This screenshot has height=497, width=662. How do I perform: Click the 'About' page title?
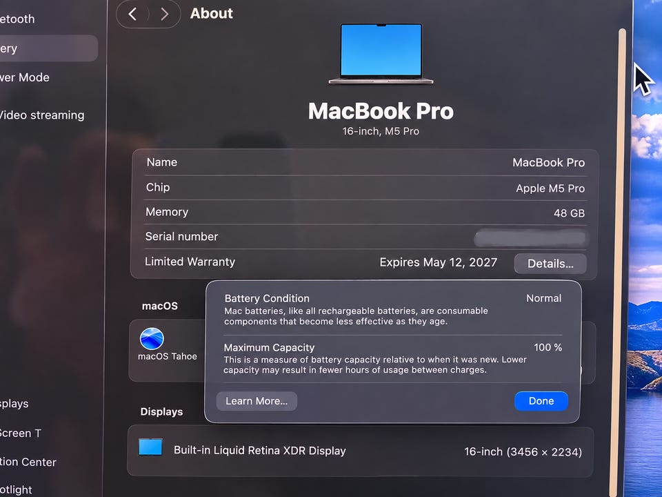(212, 14)
